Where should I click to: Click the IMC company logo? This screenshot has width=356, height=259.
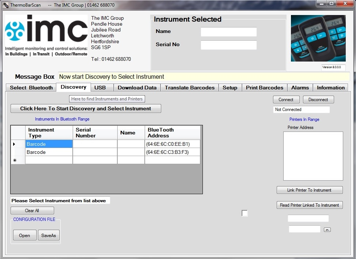(x=46, y=36)
